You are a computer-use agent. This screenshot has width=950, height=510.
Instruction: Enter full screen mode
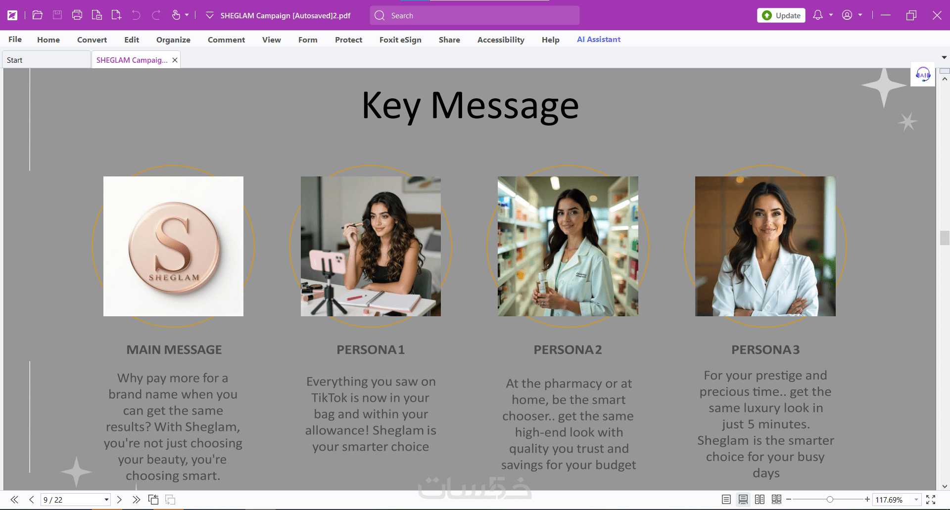click(931, 500)
